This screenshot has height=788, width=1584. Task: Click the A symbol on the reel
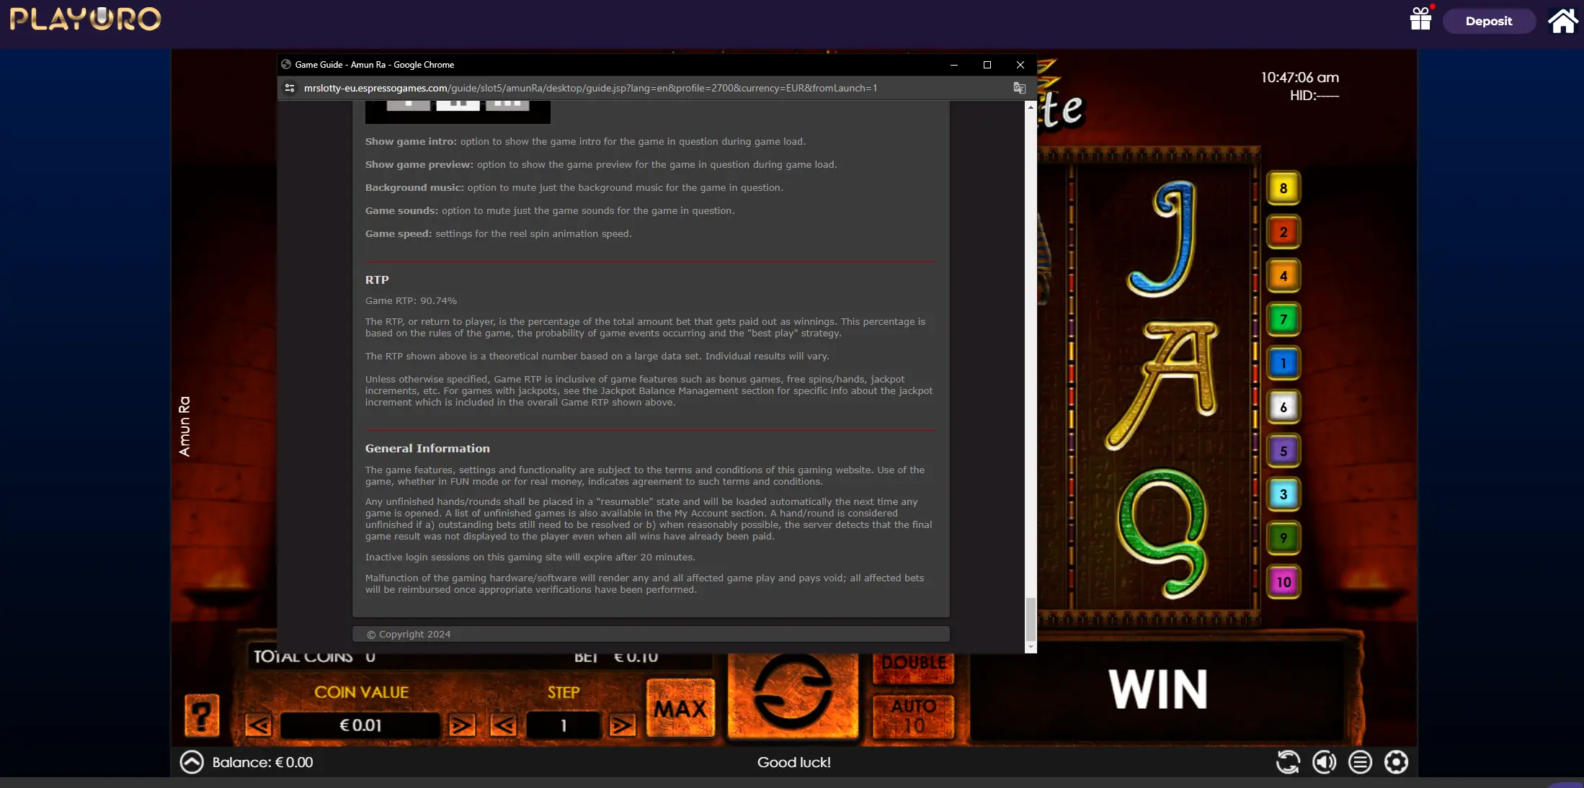coord(1162,385)
